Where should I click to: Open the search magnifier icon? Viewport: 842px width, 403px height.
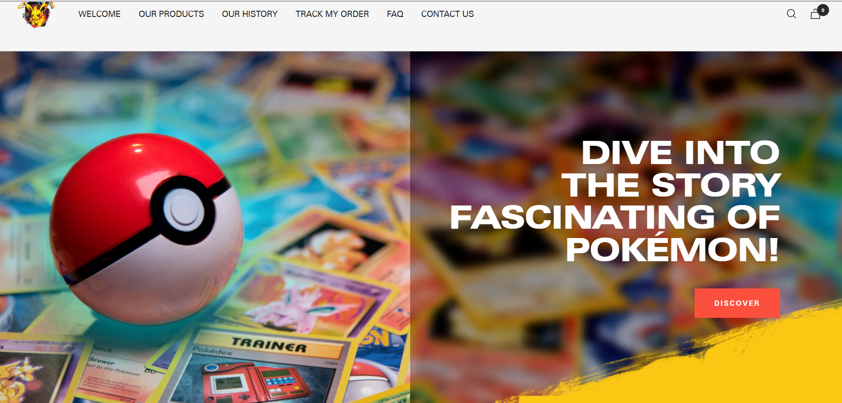coord(791,14)
